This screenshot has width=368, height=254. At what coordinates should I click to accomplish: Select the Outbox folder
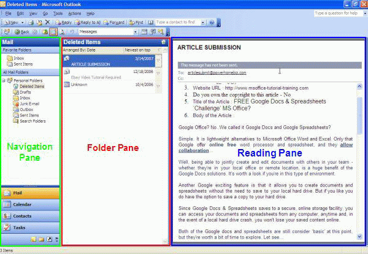coord(23,109)
